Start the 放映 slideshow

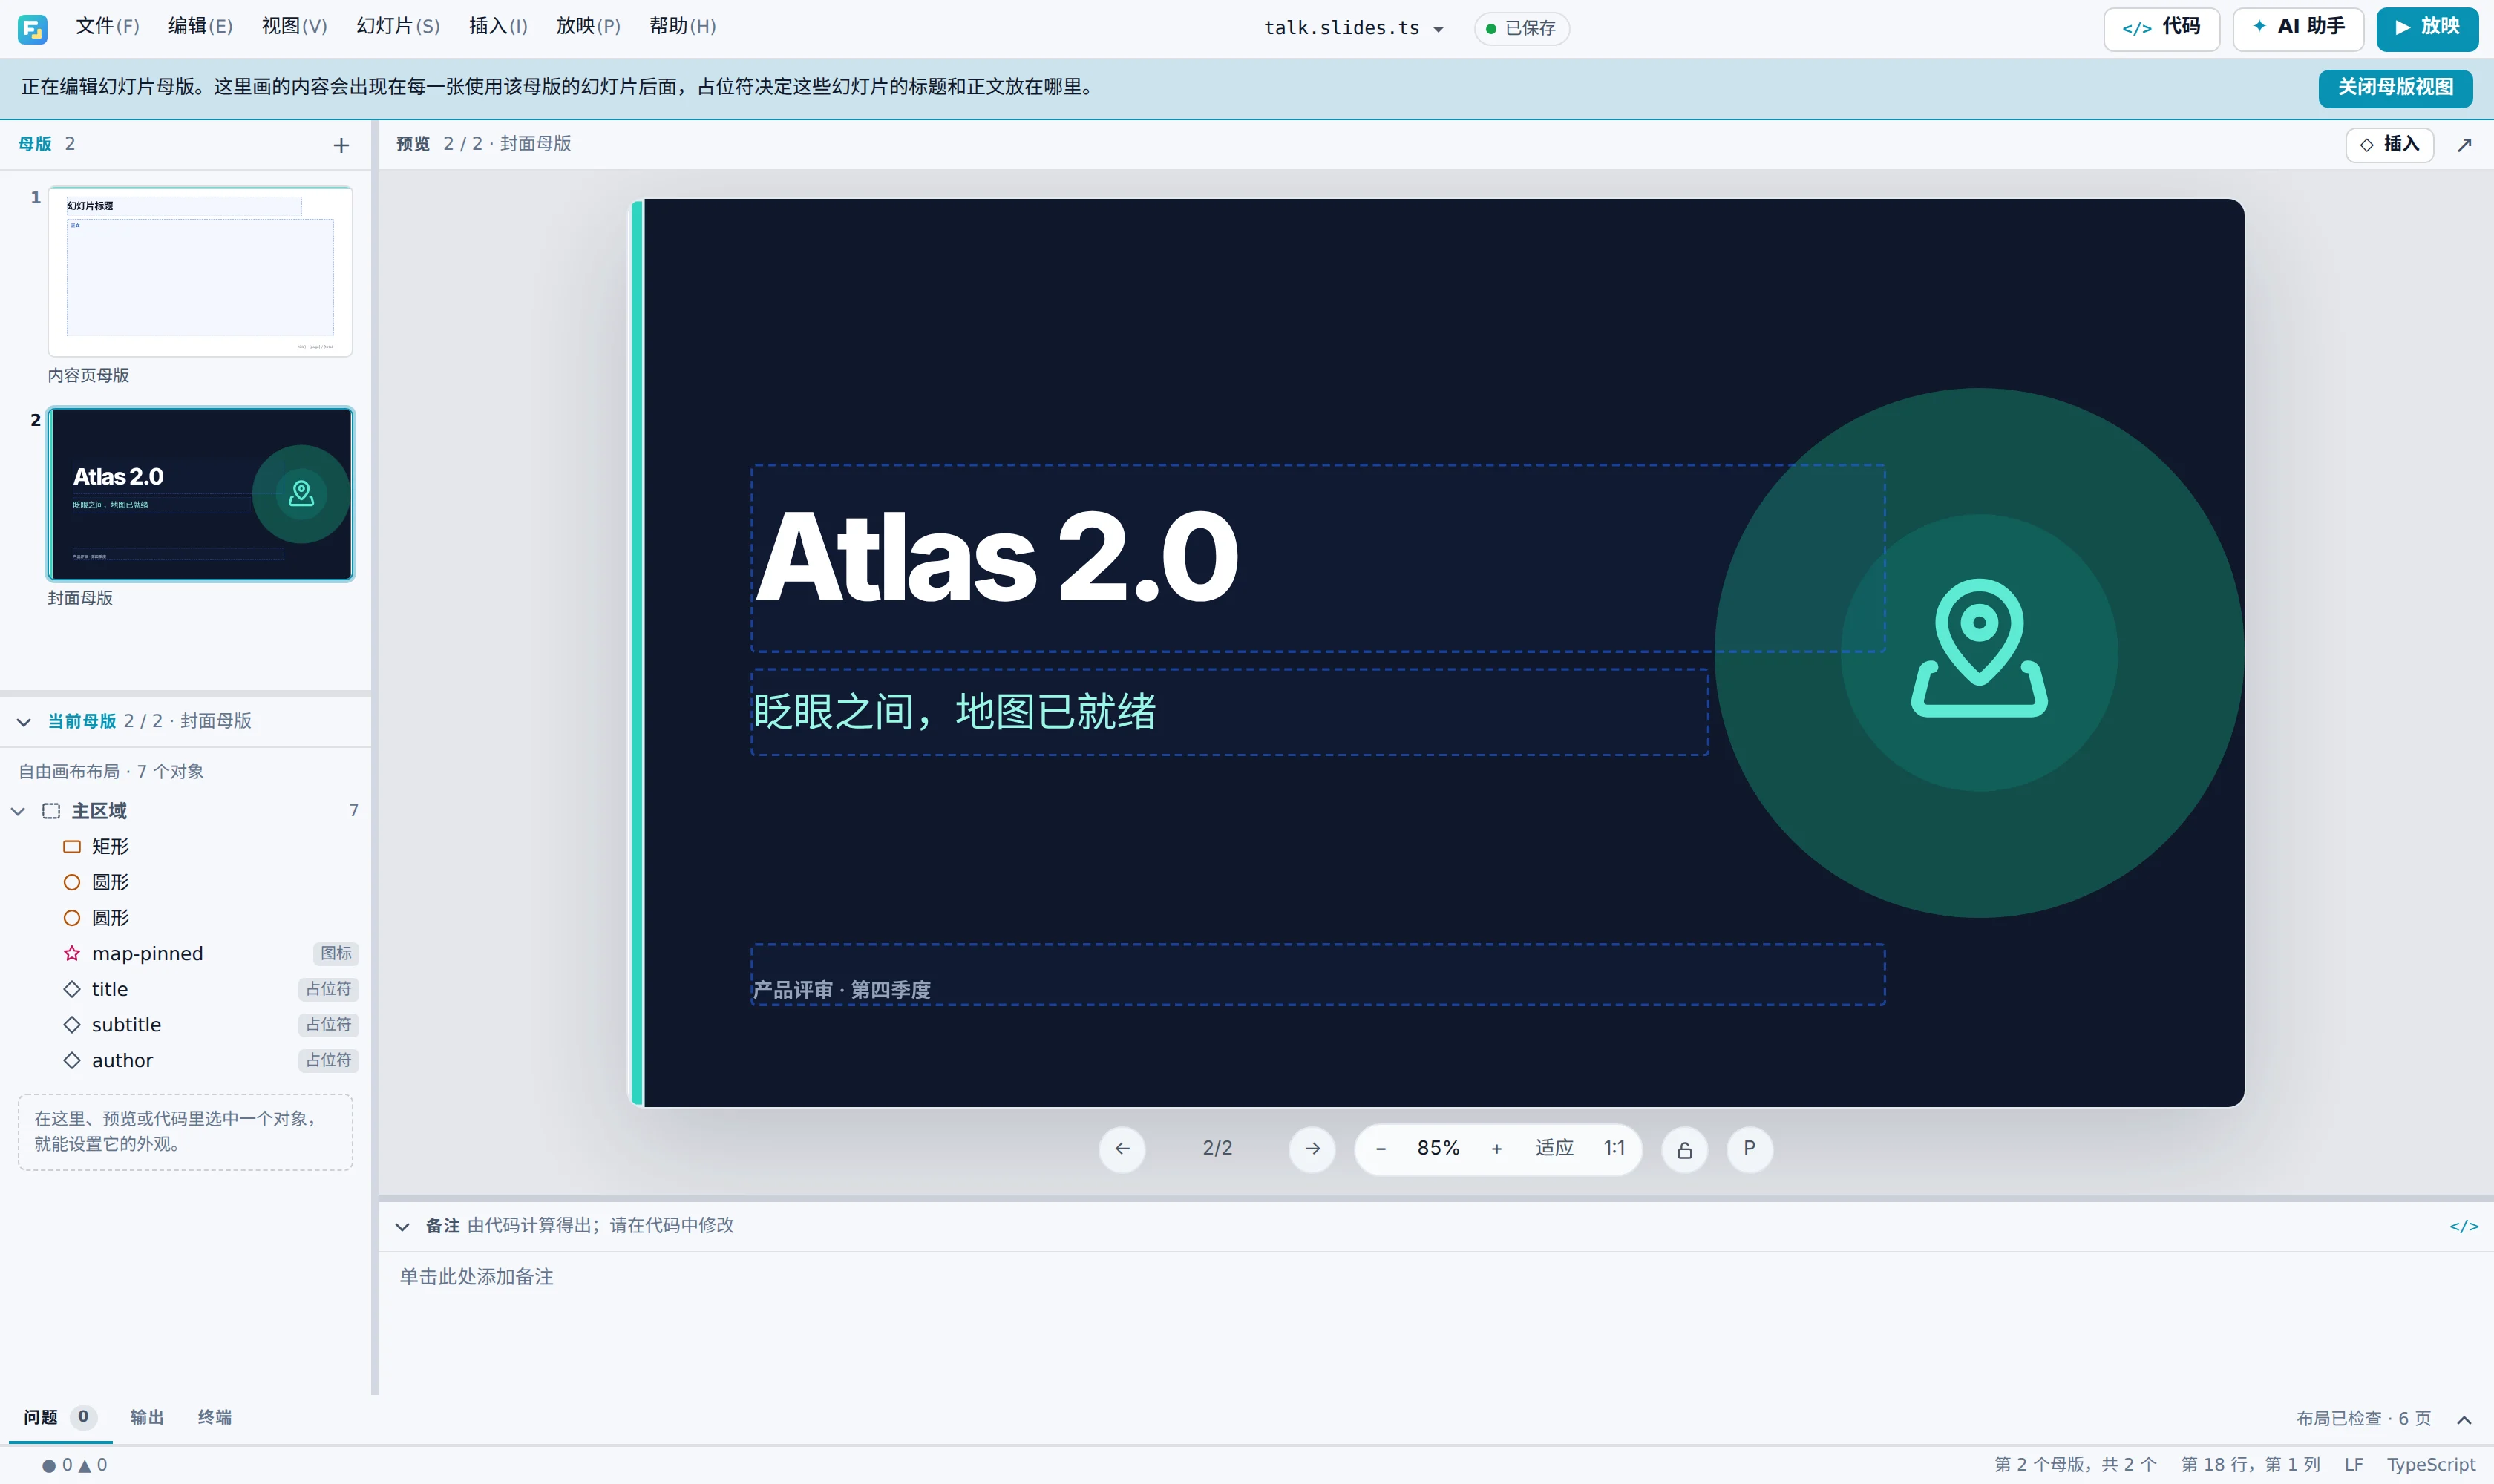(x=2427, y=28)
